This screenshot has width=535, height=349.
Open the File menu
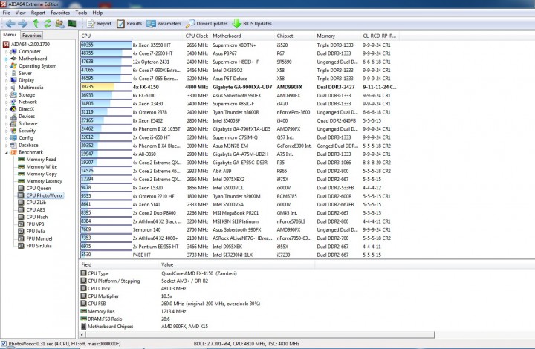click(7, 13)
